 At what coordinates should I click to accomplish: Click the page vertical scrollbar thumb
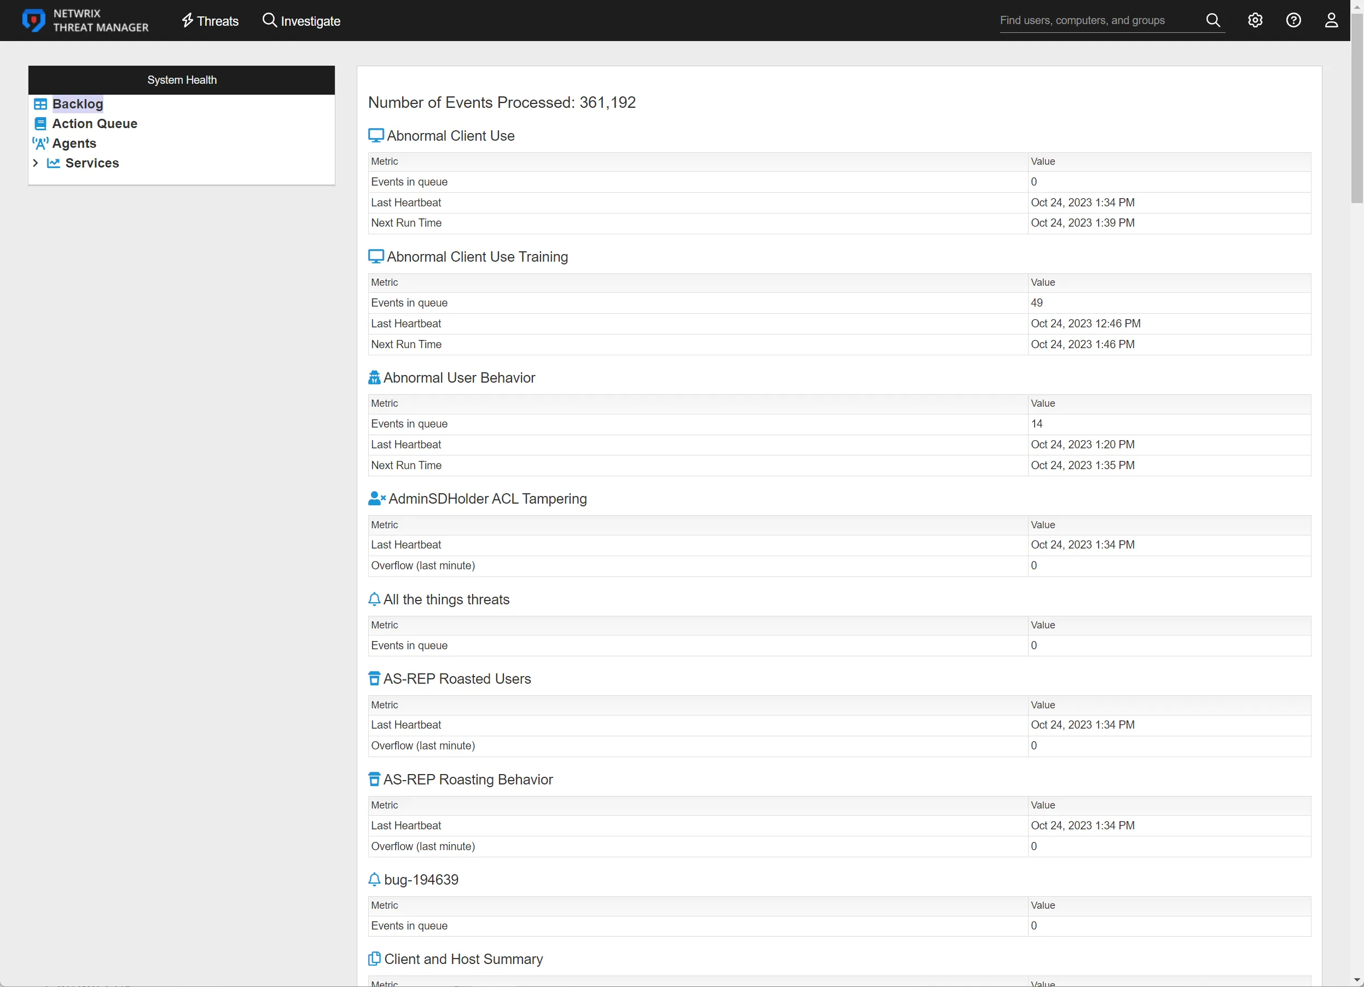point(1357,108)
